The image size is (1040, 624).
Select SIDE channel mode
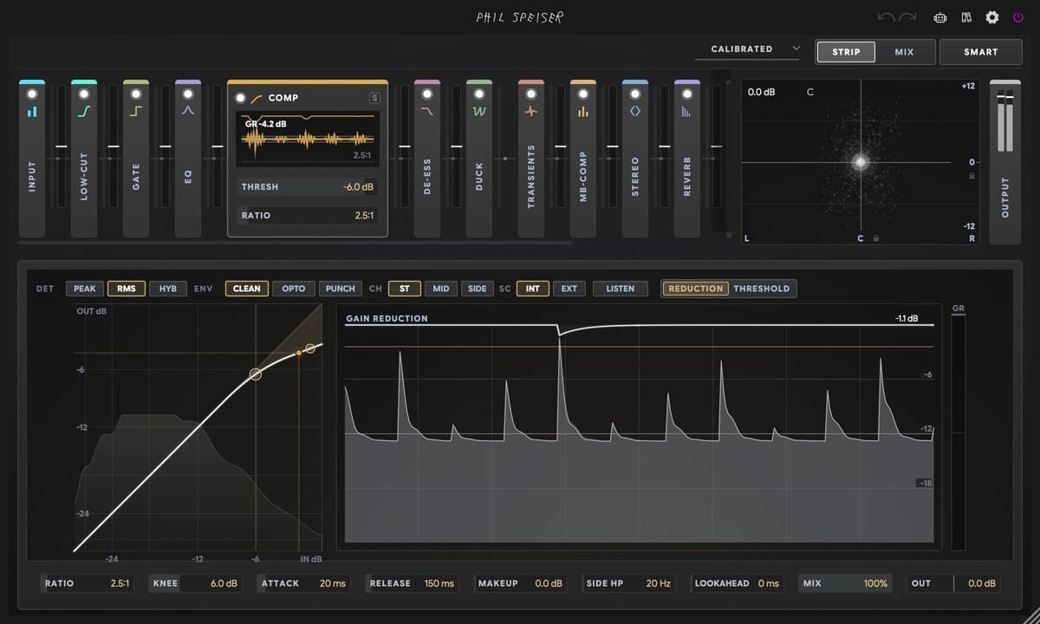point(478,289)
